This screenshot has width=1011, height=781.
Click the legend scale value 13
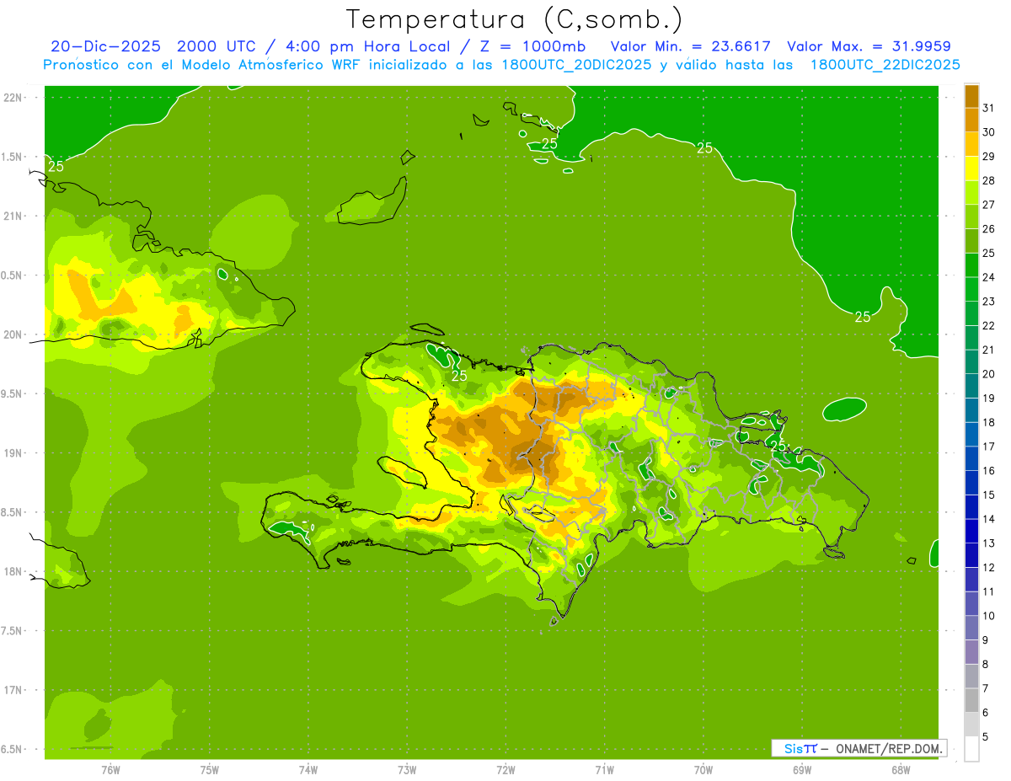[989, 543]
